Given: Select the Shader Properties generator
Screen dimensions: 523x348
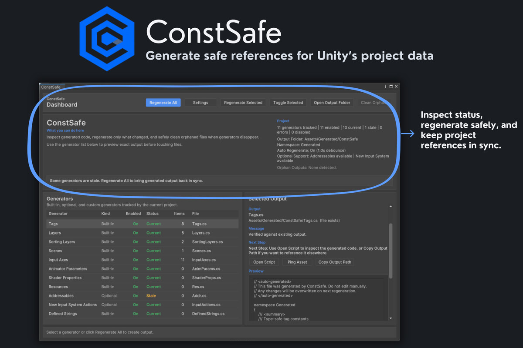Looking at the screenshot, I should coord(143,278).
